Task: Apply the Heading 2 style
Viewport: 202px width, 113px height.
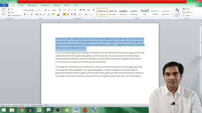Action: click(134, 12)
